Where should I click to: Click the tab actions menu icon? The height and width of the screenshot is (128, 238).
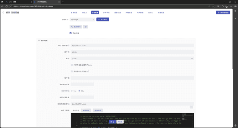coord(2,2)
